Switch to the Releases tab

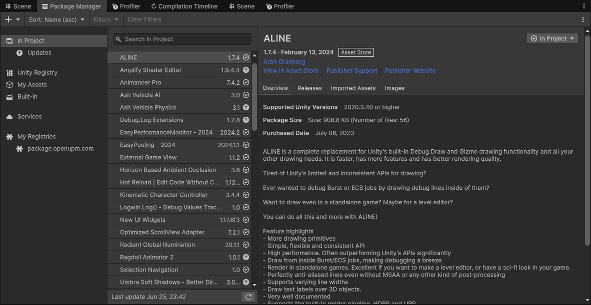pos(309,88)
